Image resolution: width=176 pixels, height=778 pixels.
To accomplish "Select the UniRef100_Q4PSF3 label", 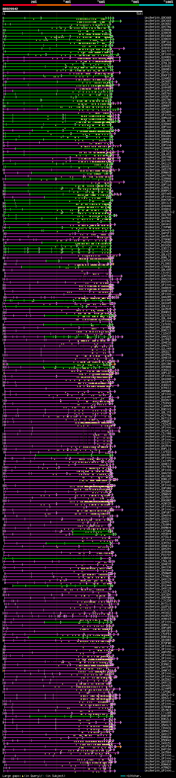I will pos(158,233).
